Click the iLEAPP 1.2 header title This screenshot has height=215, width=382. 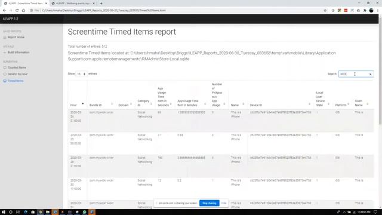(11, 19)
